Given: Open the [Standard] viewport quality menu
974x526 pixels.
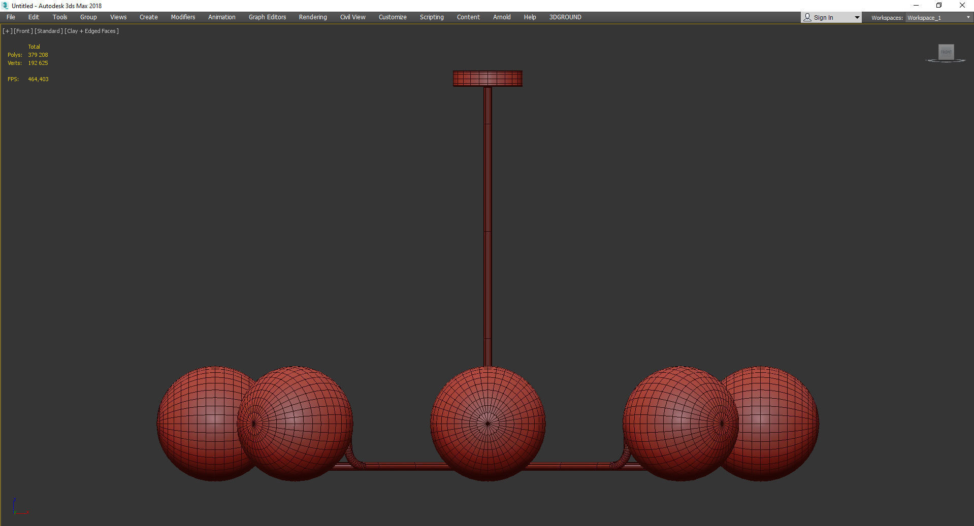Looking at the screenshot, I should click(49, 31).
